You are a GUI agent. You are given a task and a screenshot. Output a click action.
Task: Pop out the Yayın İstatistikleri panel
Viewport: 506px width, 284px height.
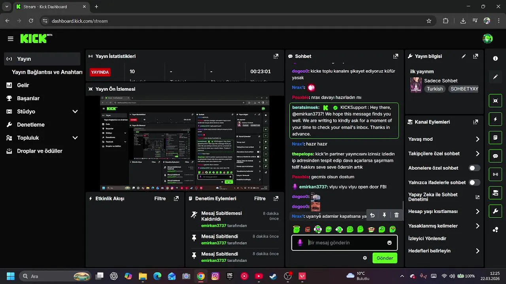tap(276, 56)
